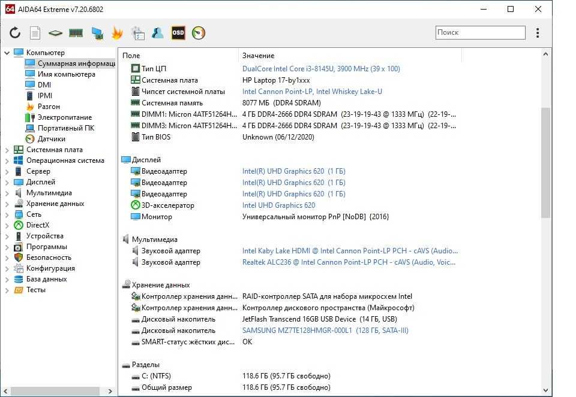Viewport: 576px width, 397px height.
Task: Select Безопасность in the tree
Action: pyautogui.click(x=49, y=257)
